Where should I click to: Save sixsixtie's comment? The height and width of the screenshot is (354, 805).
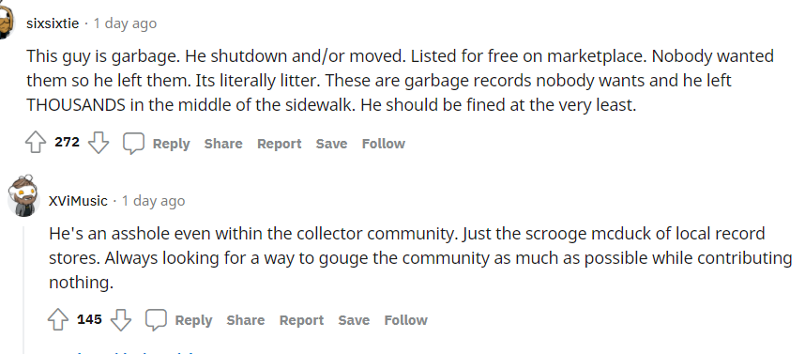point(331,144)
